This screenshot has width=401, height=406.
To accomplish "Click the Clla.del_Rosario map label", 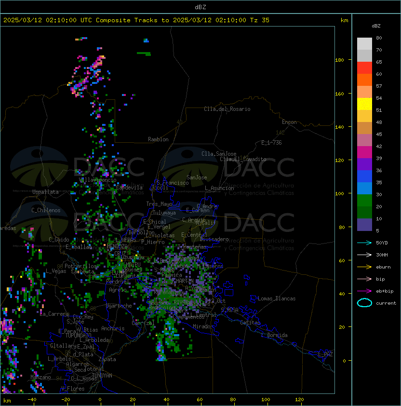I will point(227,109).
